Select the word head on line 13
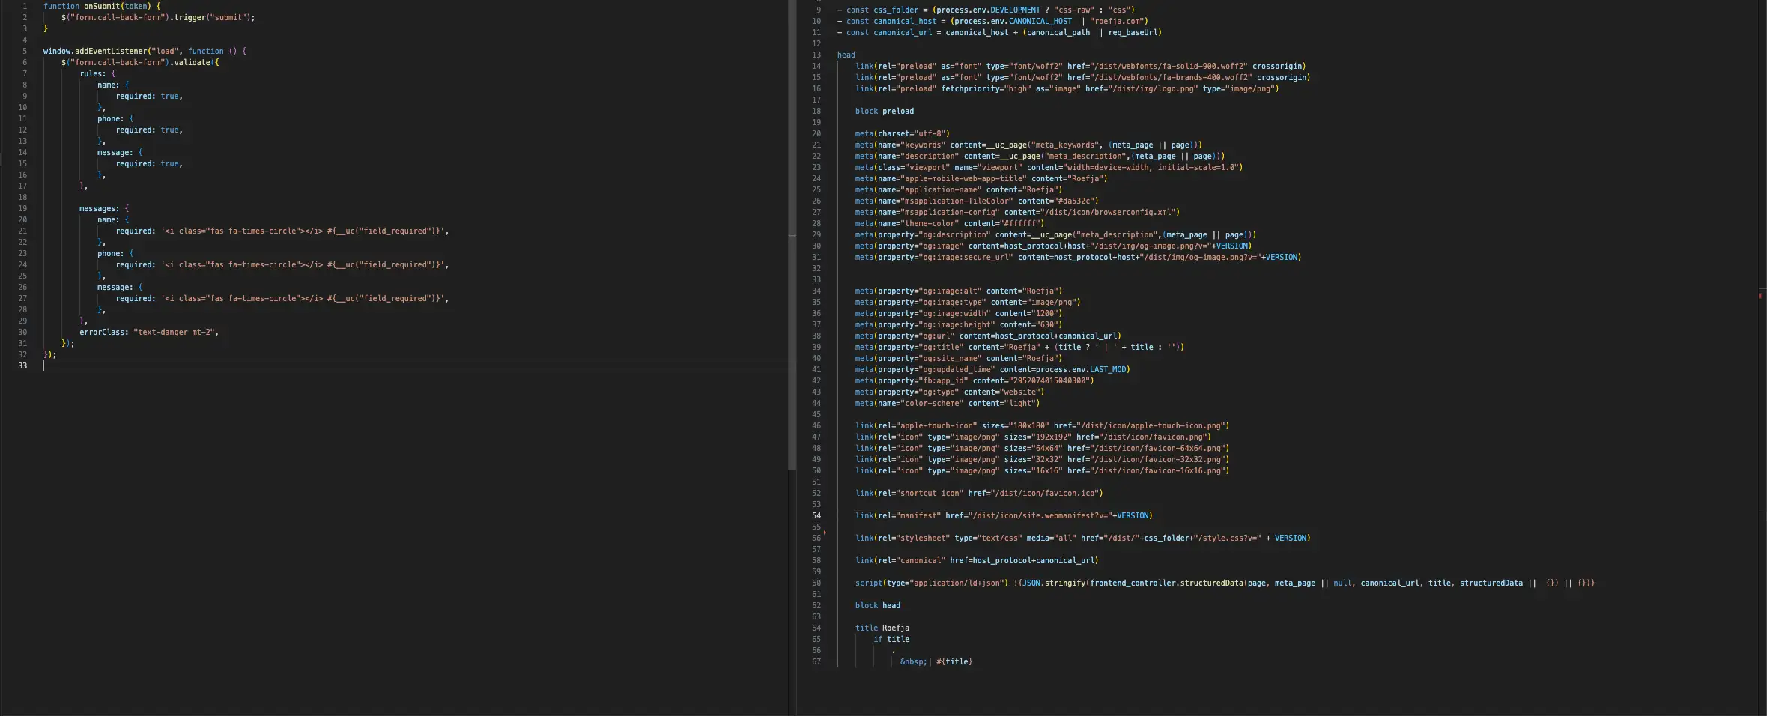 846,55
